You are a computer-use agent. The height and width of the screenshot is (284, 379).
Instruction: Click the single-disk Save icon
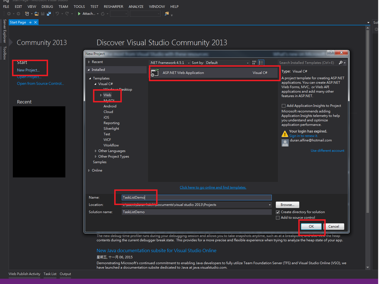(43, 14)
